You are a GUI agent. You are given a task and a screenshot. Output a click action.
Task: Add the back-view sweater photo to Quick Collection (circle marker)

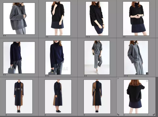pos(147,81)
